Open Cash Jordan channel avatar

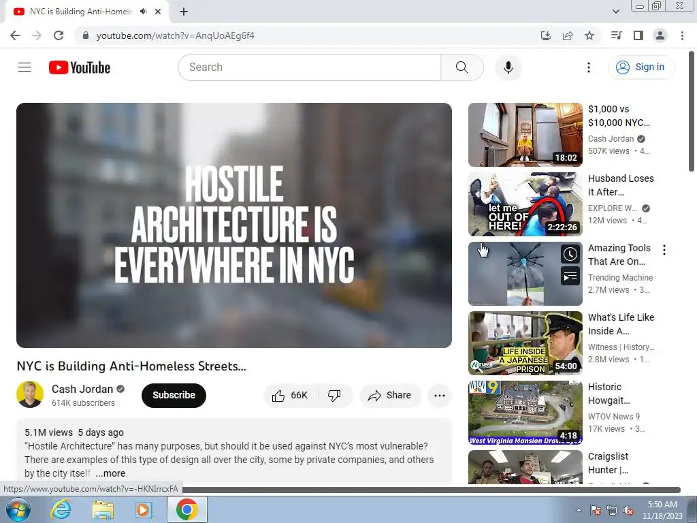30,394
